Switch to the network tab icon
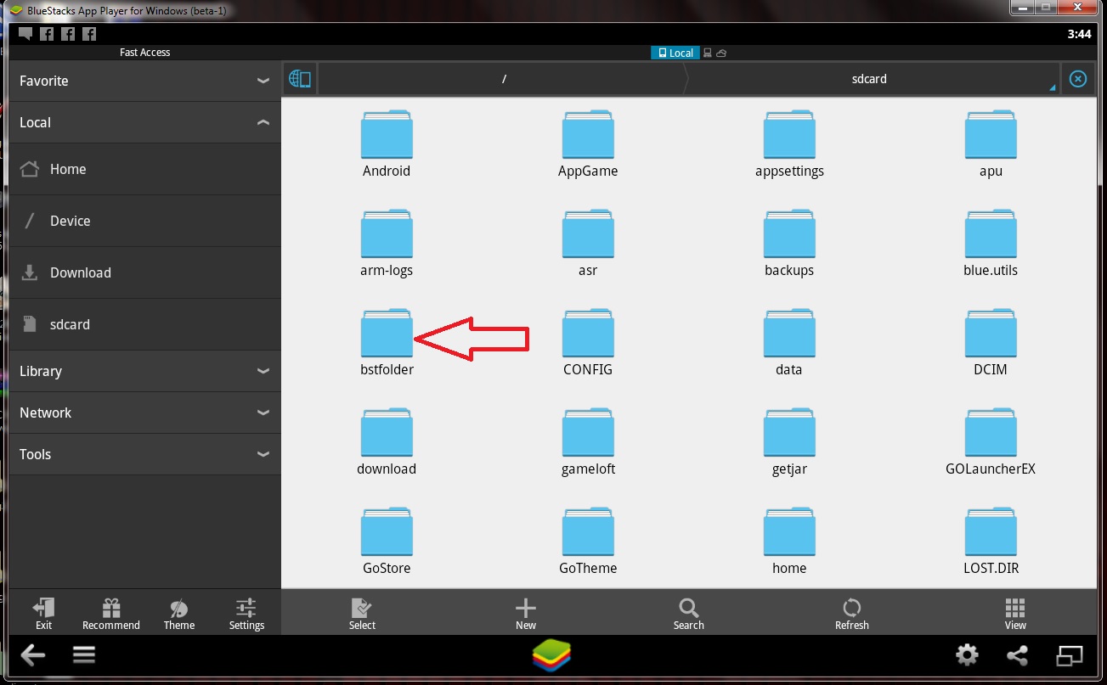1107x685 pixels. tap(707, 53)
